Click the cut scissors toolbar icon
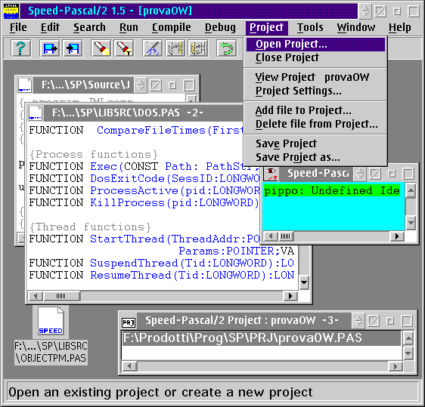Viewport: 425px width, 407px height. [153, 48]
